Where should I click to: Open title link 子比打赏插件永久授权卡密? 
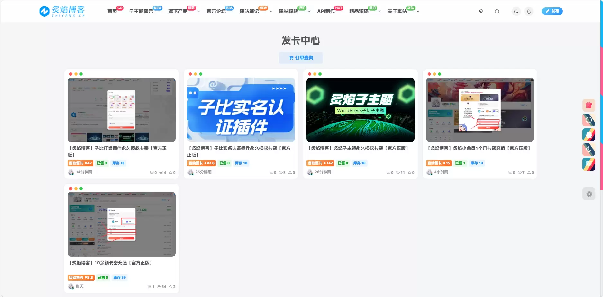click(117, 151)
